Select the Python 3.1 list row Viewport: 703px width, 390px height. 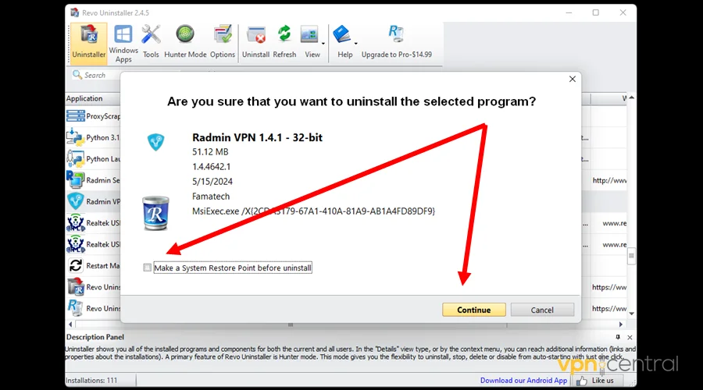(93, 137)
